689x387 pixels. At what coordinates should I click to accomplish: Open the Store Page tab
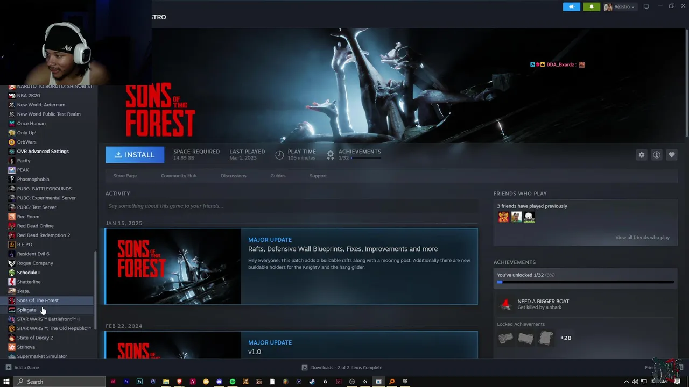pyautogui.click(x=125, y=176)
